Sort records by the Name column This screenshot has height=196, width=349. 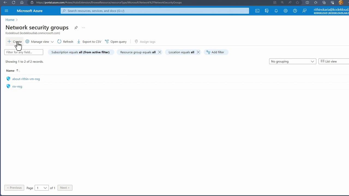13,71
